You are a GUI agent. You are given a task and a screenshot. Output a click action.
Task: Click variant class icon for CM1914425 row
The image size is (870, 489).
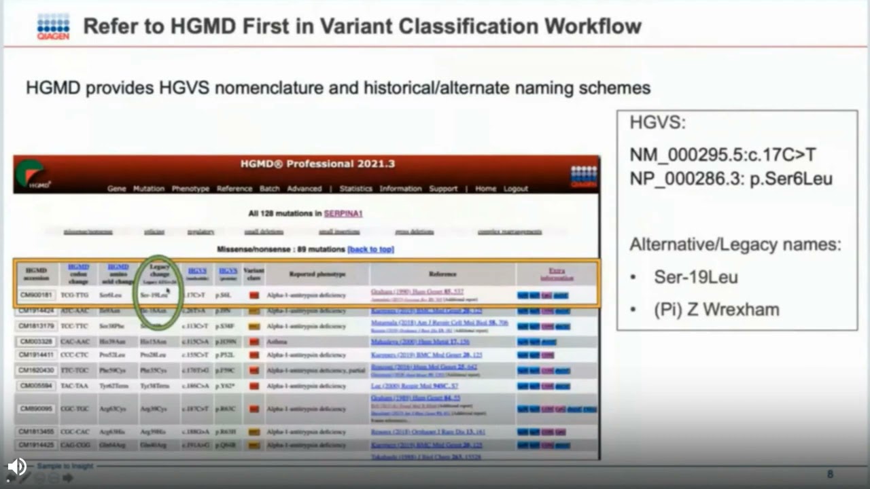coord(254,445)
